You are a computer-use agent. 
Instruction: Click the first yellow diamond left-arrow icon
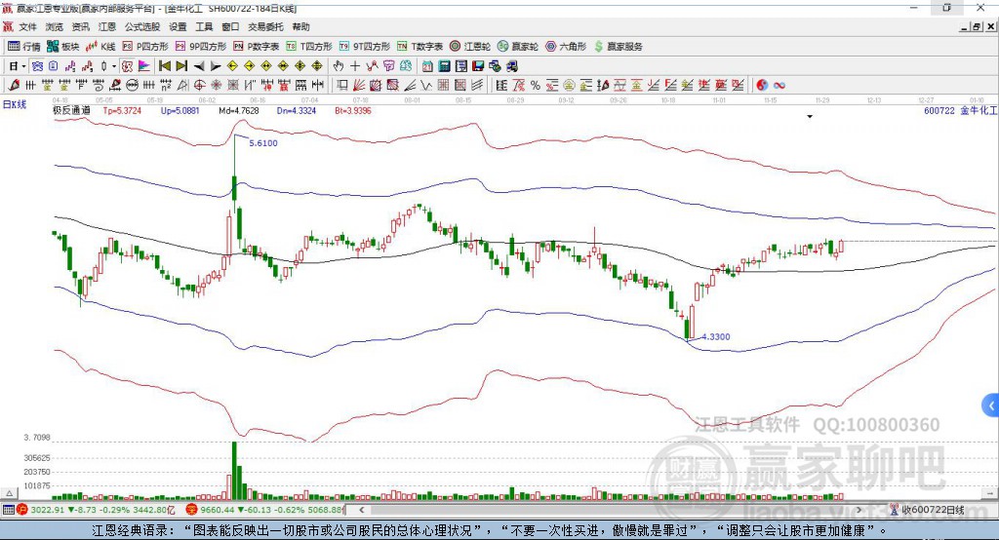tap(232, 66)
